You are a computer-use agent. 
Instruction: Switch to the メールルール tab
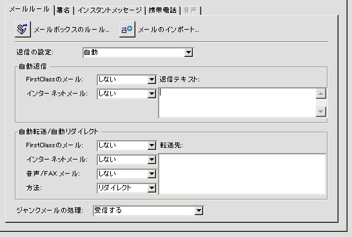(30, 10)
